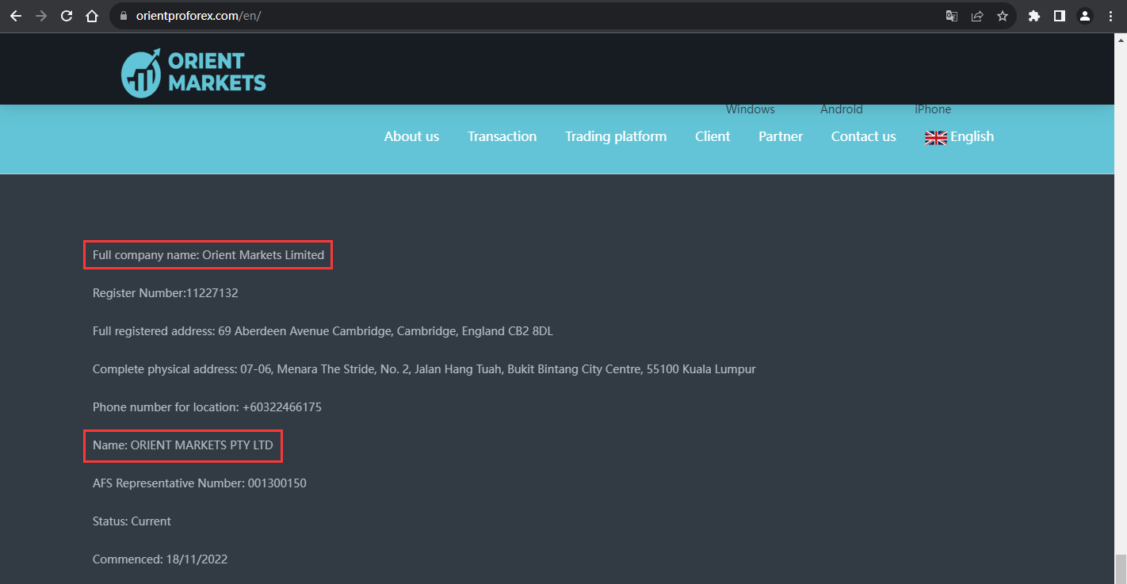Viewport: 1127px width, 584px height.
Task: Open the translate page icon
Action: (x=952, y=16)
